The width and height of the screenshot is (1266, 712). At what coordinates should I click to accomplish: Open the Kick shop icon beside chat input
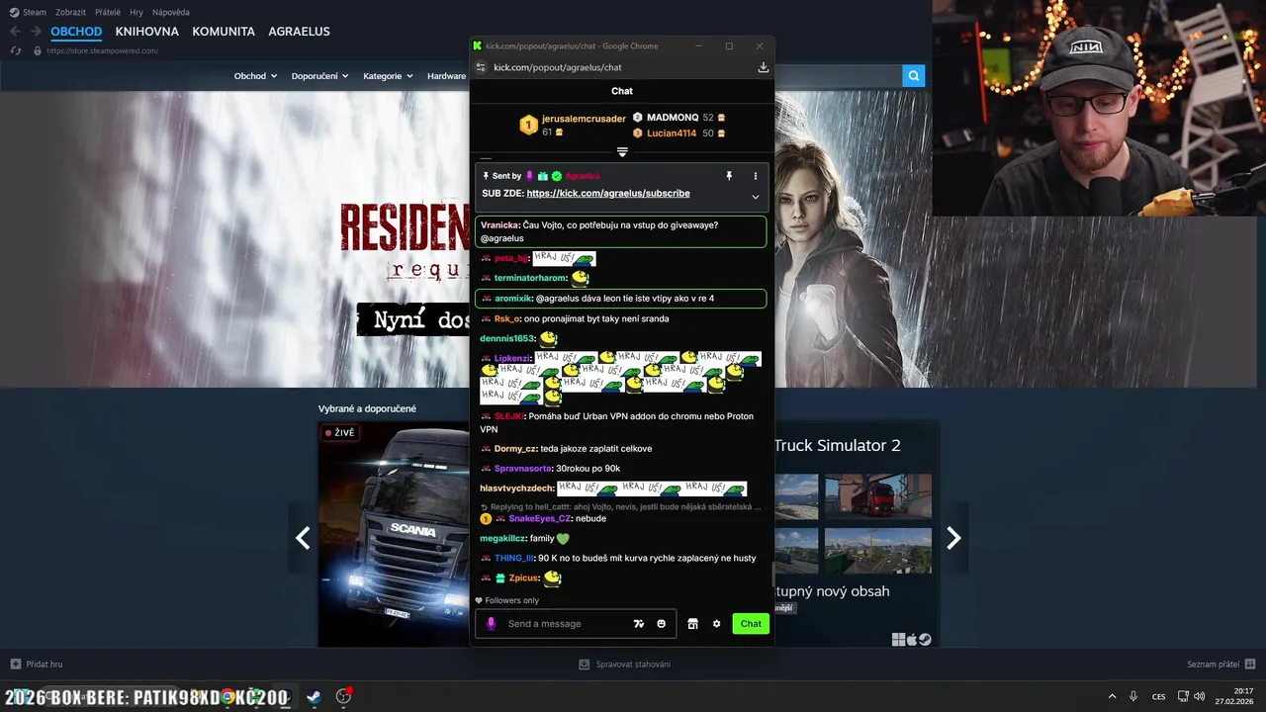(x=692, y=624)
